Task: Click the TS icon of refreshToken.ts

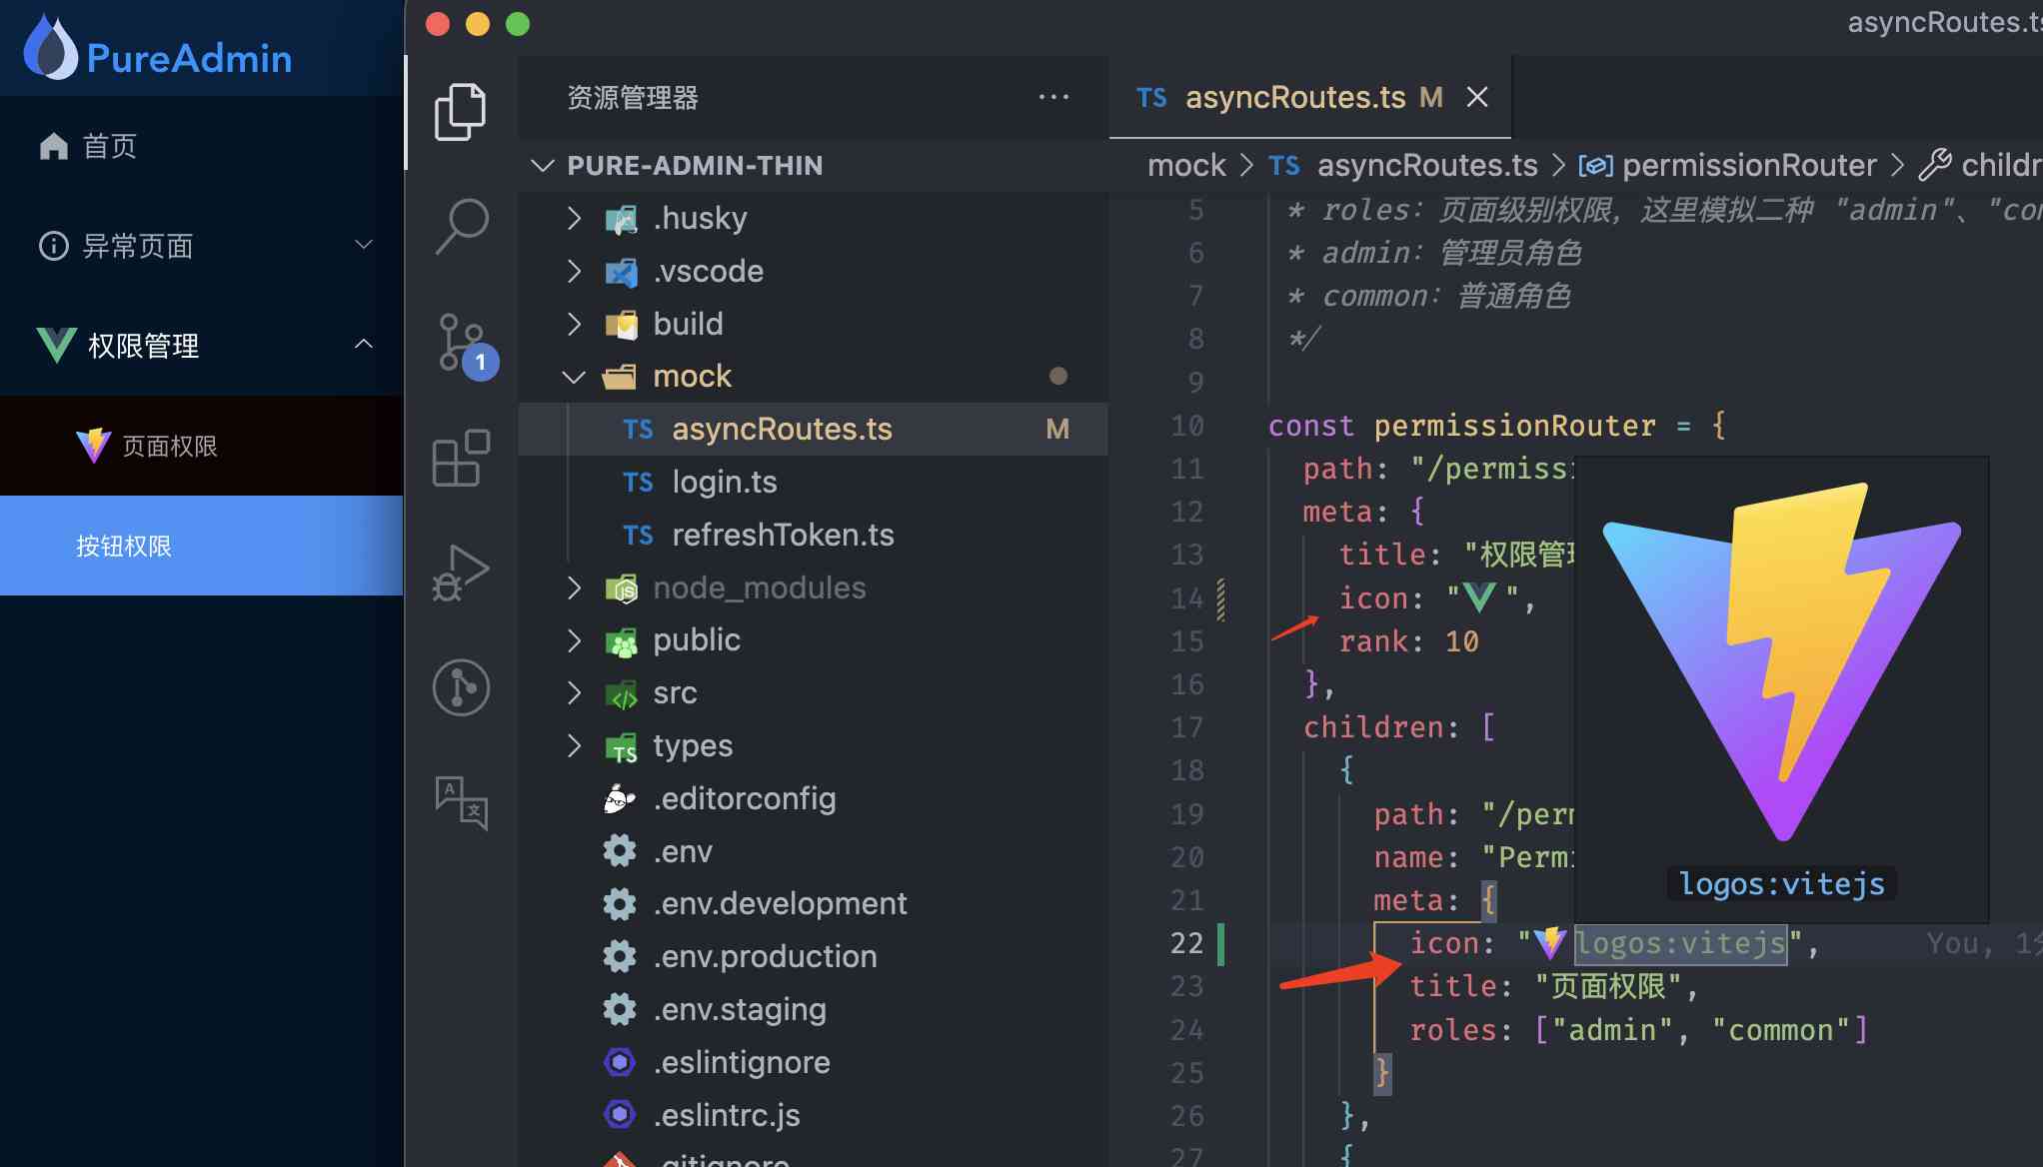Action: (638, 536)
